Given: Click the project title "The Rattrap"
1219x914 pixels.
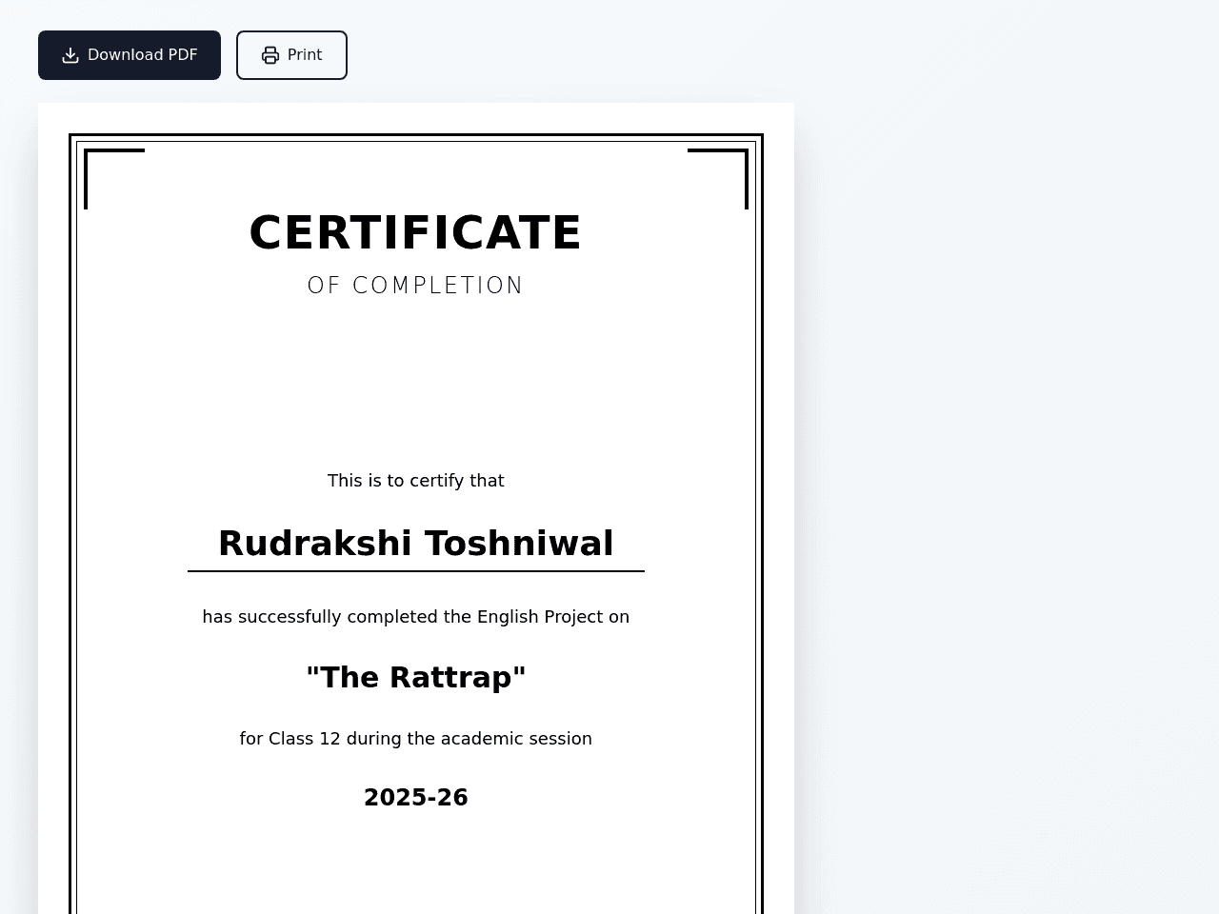Looking at the screenshot, I should 415,678.
